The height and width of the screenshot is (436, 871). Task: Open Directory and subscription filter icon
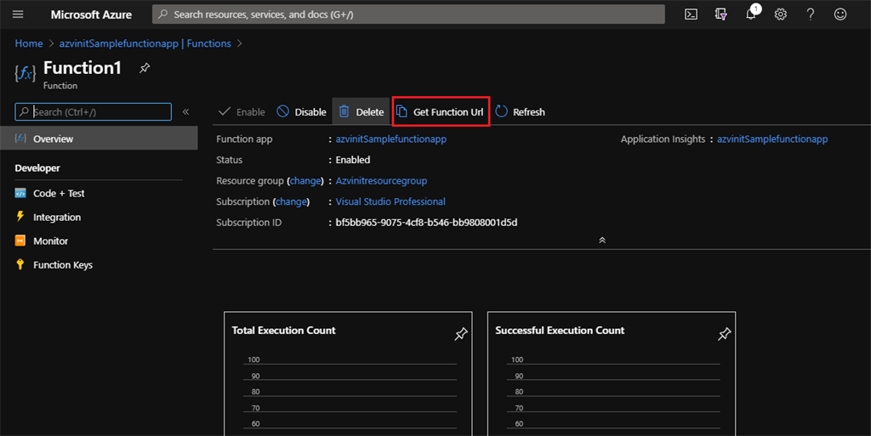pyautogui.click(x=721, y=14)
